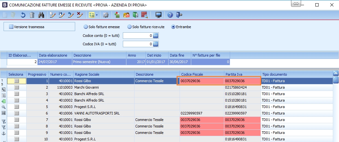This screenshot has height=142, width=339.
Task: Click the restore row pencil with blue arrow
Action: pos(71,15)
